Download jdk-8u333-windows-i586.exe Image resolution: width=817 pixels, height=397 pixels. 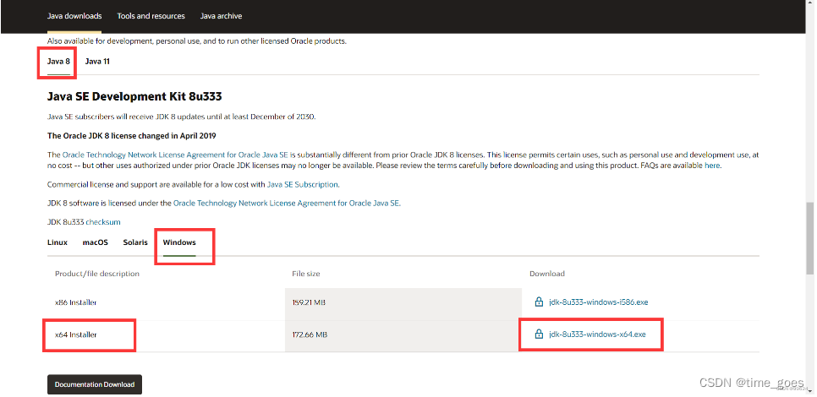598,302
